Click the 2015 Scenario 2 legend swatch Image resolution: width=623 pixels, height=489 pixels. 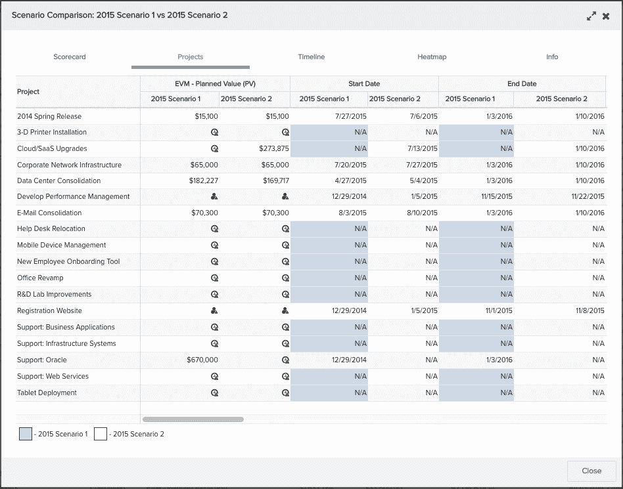(101, 434)
